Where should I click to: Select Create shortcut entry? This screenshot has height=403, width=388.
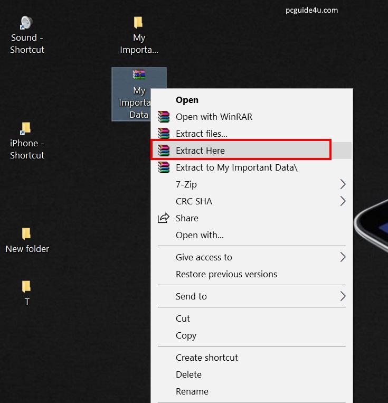pyautogui.click(x=206, y=358)
